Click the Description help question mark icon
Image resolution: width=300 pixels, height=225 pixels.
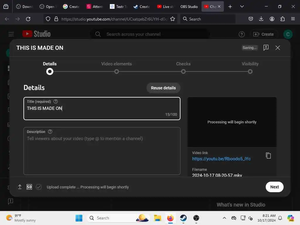[x=50, y=132]
